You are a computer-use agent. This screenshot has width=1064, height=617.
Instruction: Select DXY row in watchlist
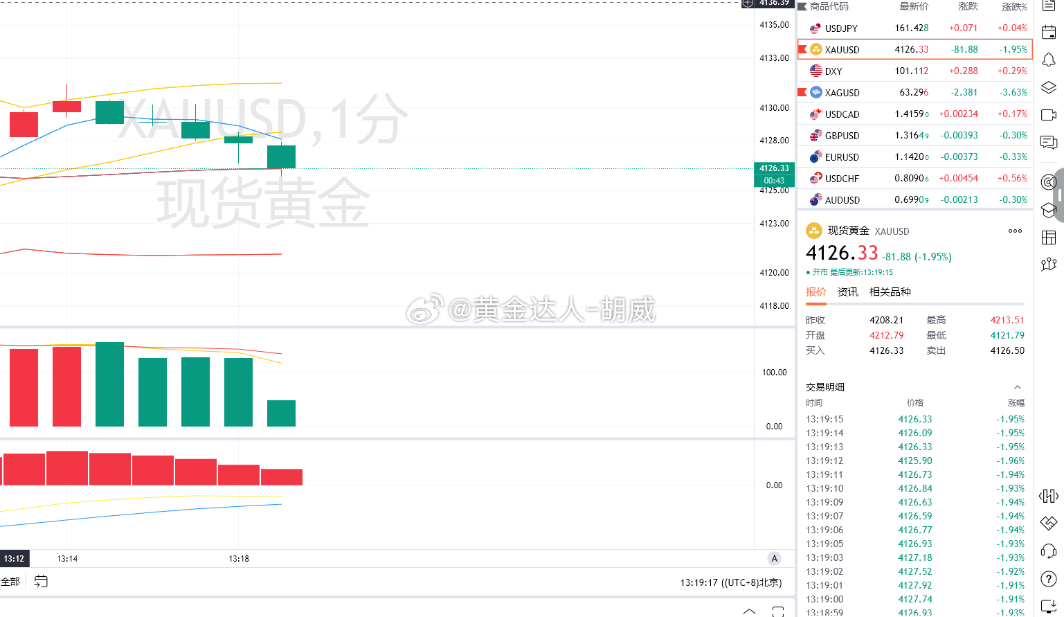(x=914, y=71)
